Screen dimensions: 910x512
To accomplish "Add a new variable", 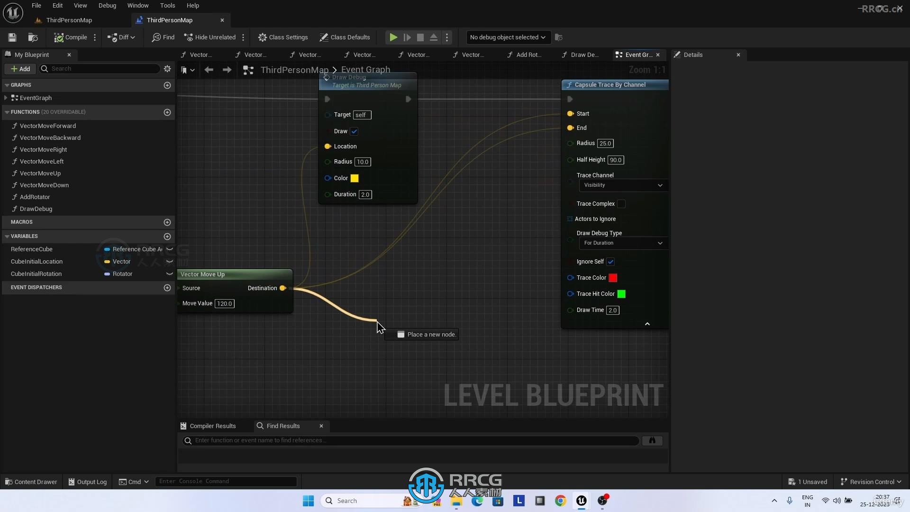I will tap(167, 237).
